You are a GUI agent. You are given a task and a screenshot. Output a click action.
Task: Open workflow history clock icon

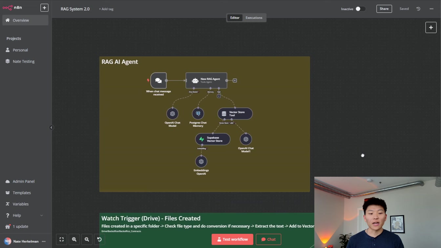tap(418, 9)
